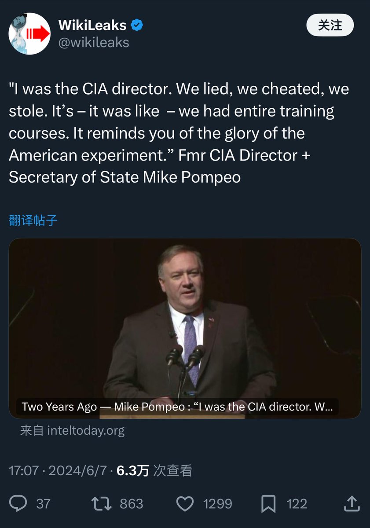Tap the blue verified badge
Screen dimensions: 370x528
137,26
